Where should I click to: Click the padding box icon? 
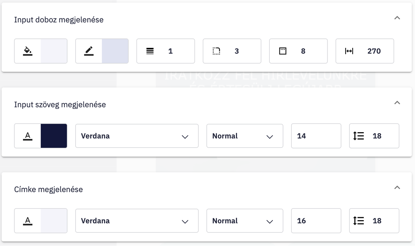point(283,51)
